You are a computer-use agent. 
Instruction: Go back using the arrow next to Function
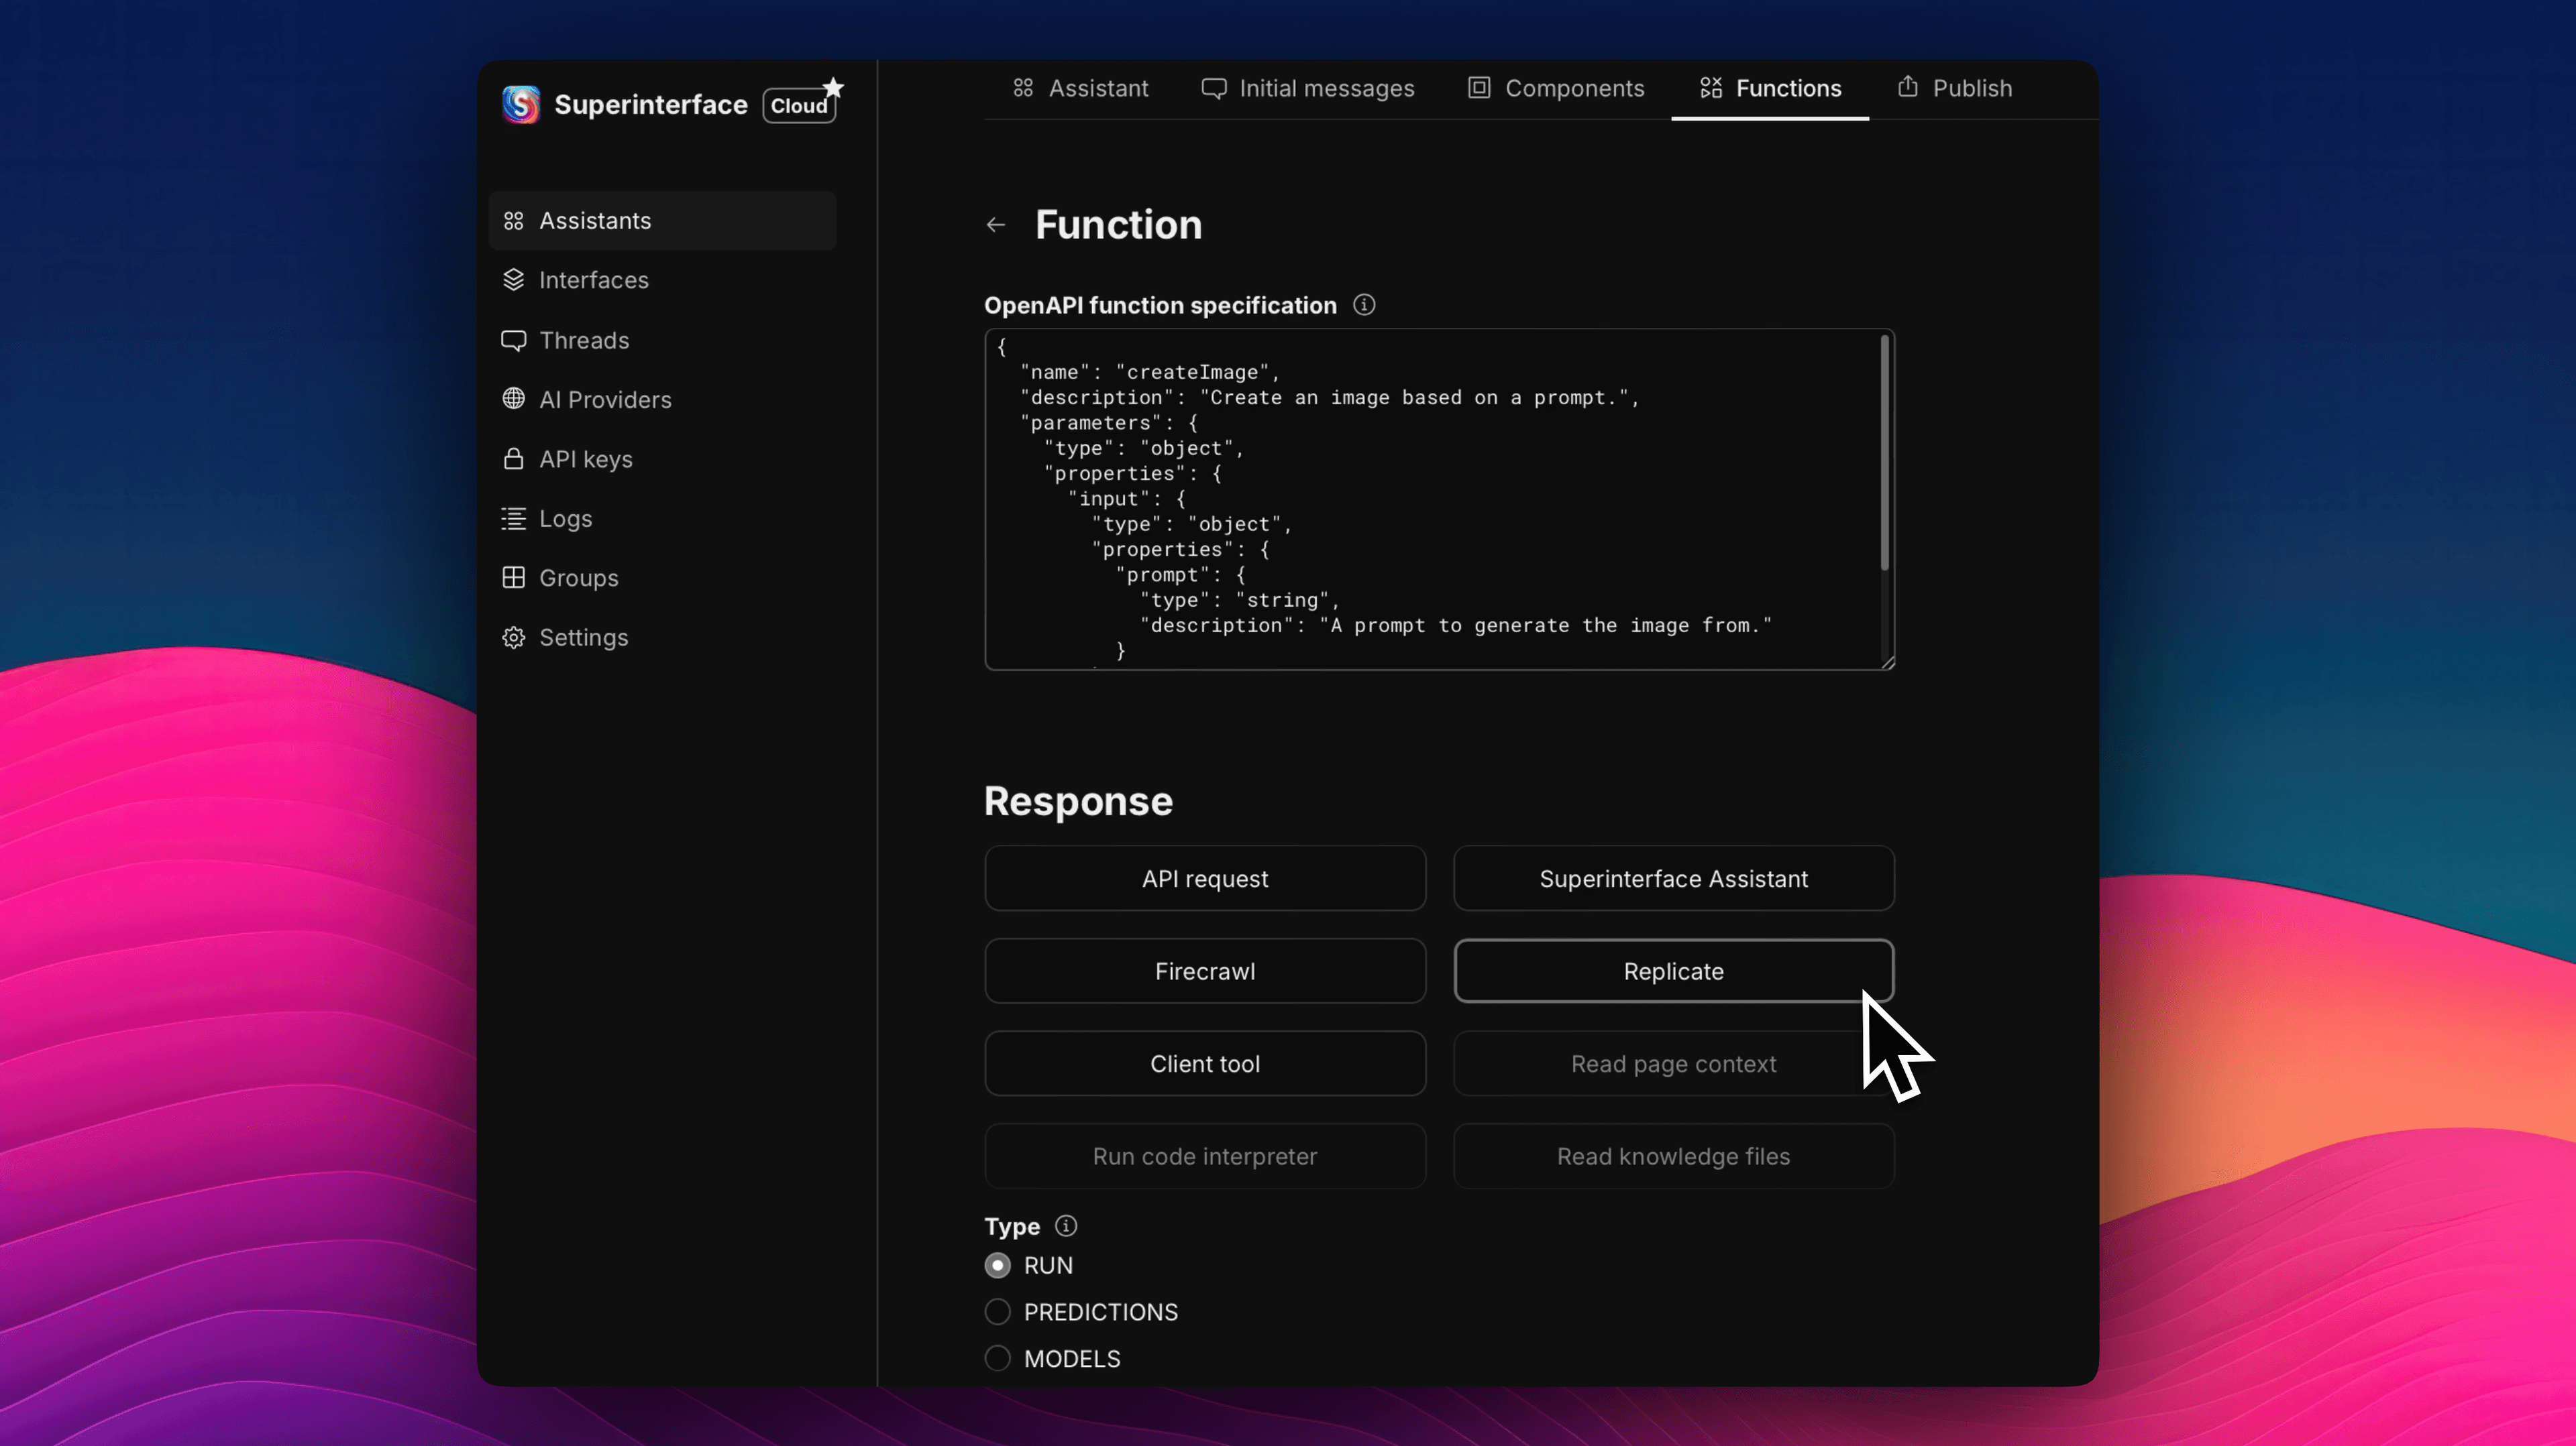click(x=995, y=224)
